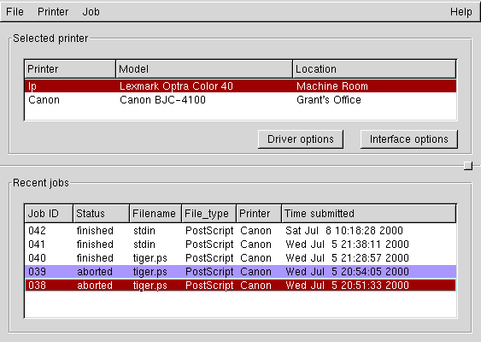Select job 042 in recent jobs
Image resolution: width=481 pixels, height=342 pixels.
tap(241, 231)
